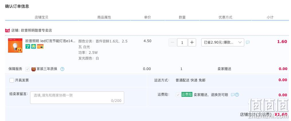The image size is (291, 121).
Task: Click the red 保 warranty badge icon
Action: coord(34,69)
